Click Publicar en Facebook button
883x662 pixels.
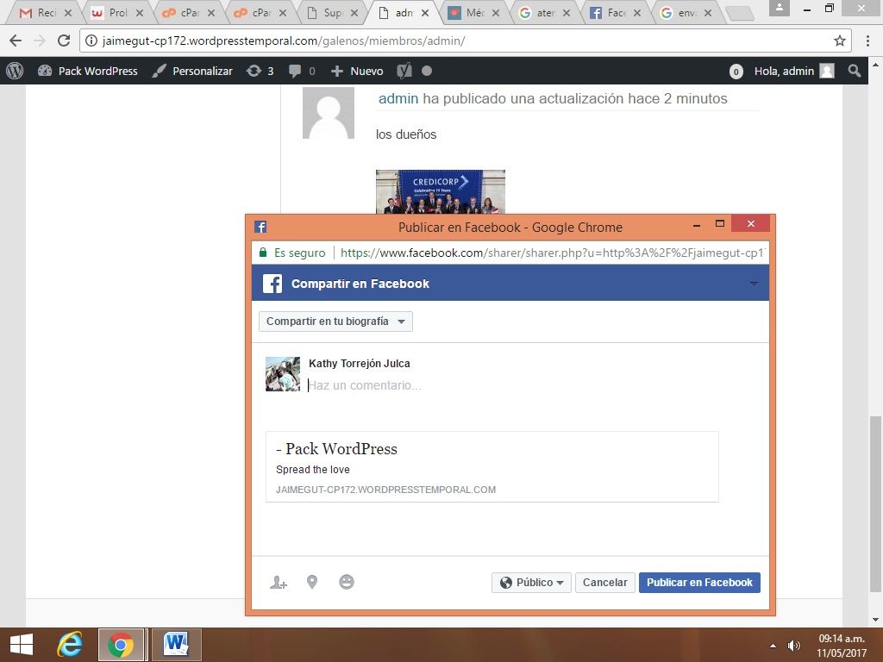pos(699,583)
